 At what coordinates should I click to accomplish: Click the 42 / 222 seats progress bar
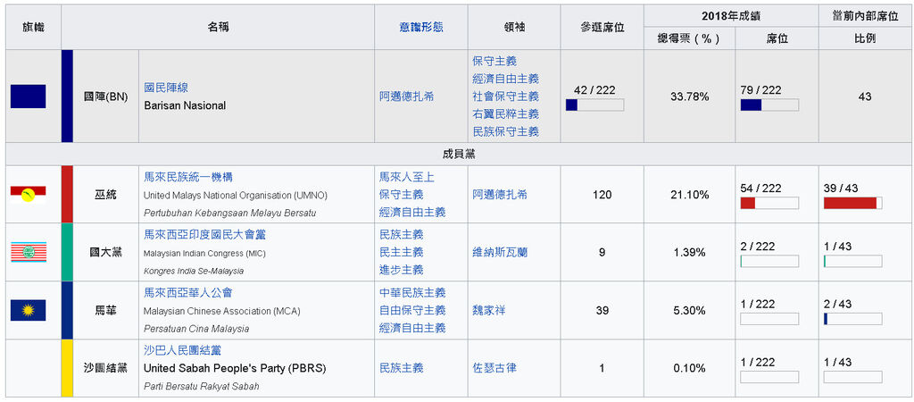click(594, 105)
